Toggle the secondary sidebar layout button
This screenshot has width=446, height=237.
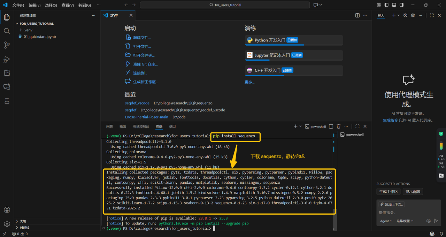pyautogui.click(x=402, y=5)
